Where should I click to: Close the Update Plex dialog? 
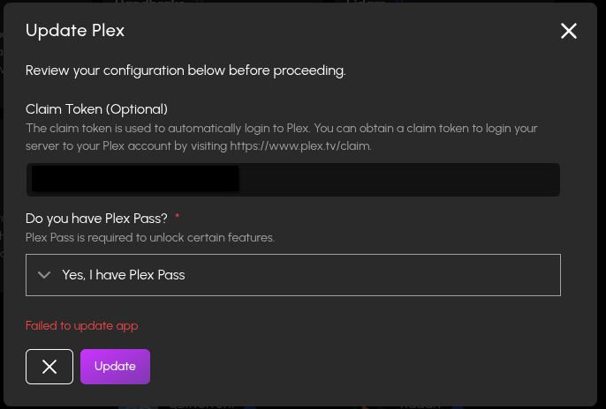(x=569, y=31)
